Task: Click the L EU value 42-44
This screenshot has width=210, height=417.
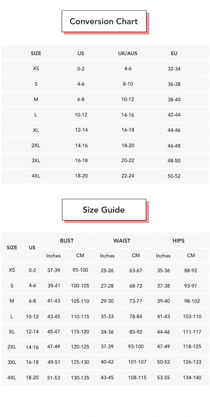Action: pos(174,115)
